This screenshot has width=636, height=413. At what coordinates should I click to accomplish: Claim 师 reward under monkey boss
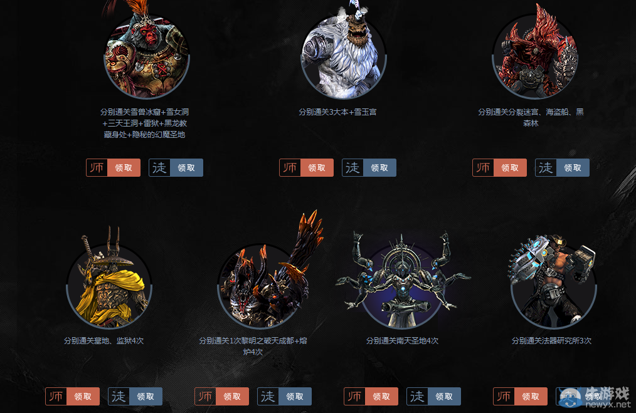click(x=113, y=168)
